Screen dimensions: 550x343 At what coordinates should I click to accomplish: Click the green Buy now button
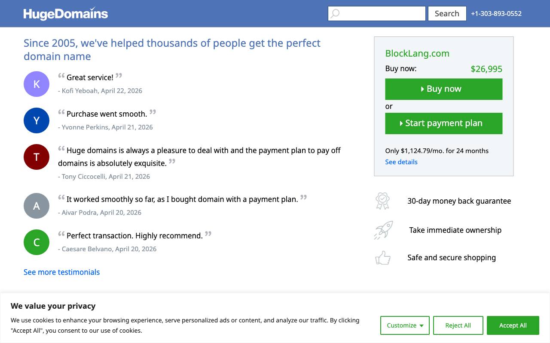tap(444, 89)
